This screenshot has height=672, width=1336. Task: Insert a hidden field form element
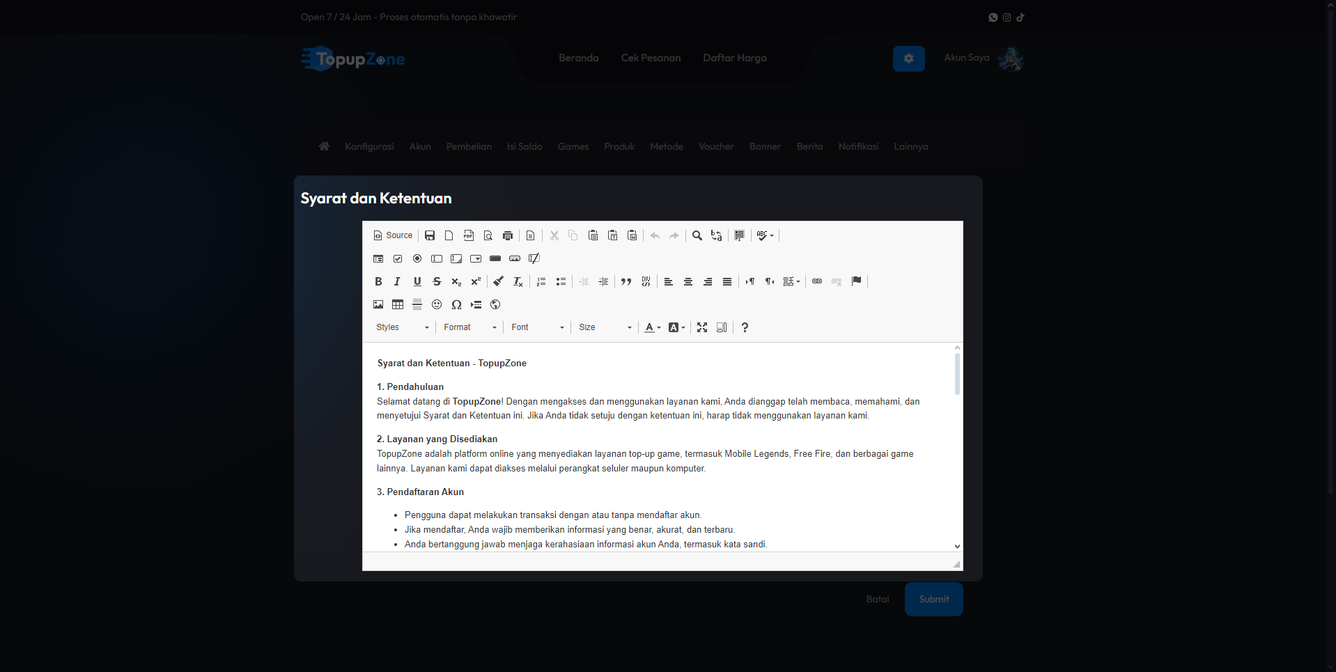534,258
